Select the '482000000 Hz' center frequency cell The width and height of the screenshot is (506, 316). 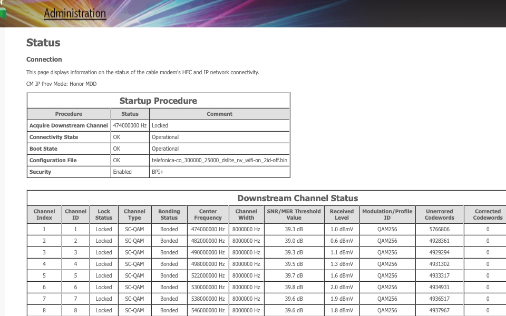tap(208, 241)
